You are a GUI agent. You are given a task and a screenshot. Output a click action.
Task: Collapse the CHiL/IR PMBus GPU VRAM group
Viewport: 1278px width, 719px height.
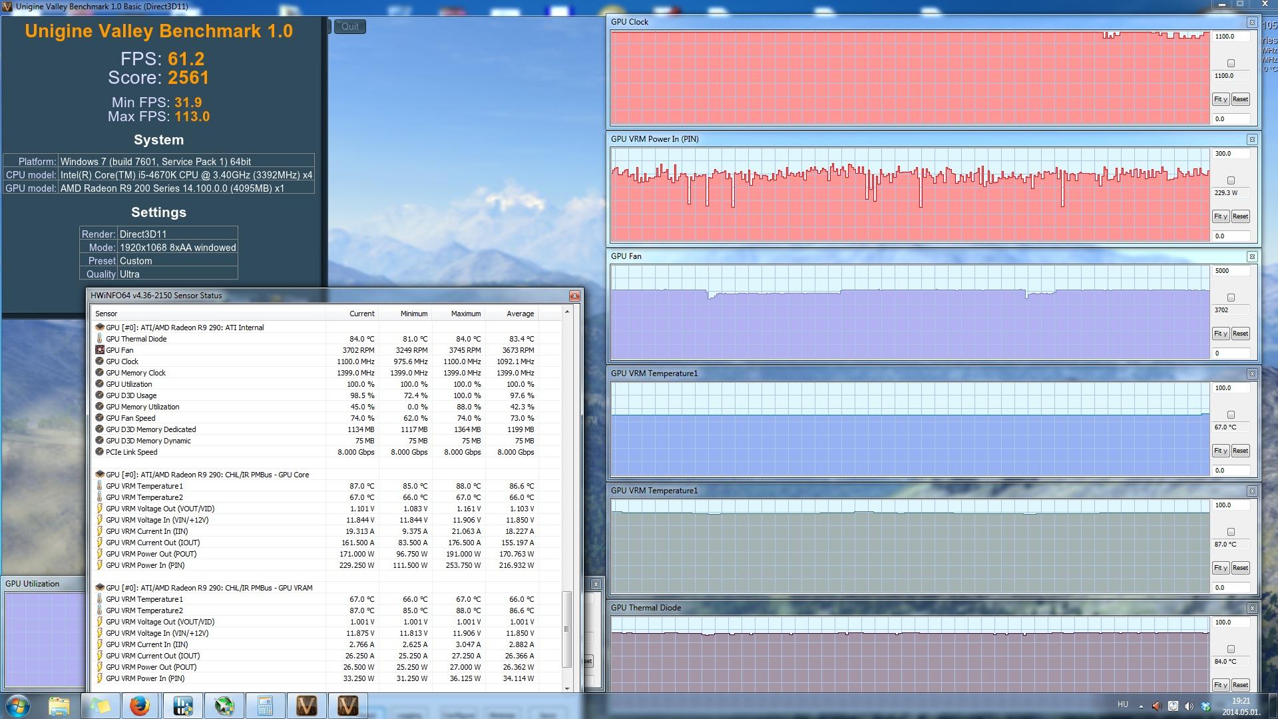(100, 588)
